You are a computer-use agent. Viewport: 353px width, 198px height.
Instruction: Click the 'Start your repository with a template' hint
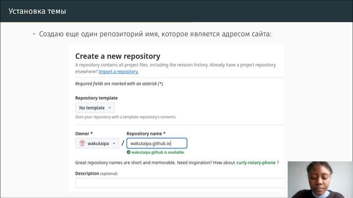(x=126, y=117)
